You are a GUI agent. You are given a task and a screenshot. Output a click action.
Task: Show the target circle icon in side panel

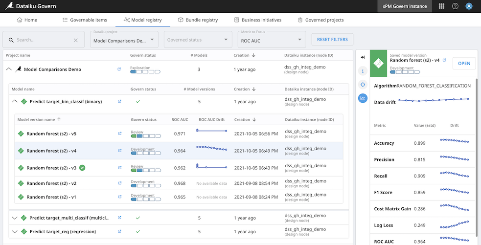pyautogui.click(x=363, y=85)
